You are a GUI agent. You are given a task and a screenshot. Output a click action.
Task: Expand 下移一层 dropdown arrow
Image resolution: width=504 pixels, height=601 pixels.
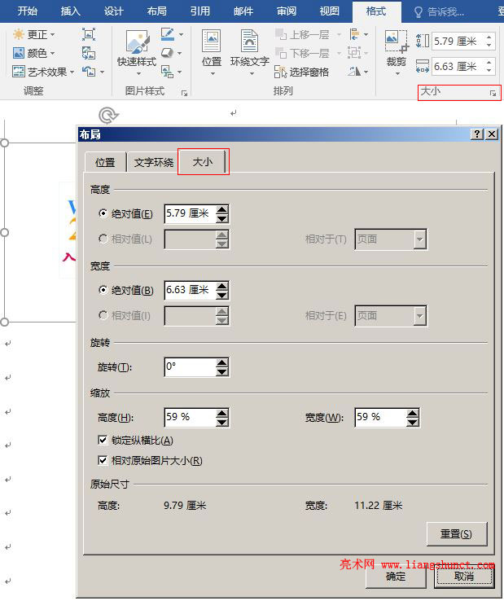click(x=339, y=53)
